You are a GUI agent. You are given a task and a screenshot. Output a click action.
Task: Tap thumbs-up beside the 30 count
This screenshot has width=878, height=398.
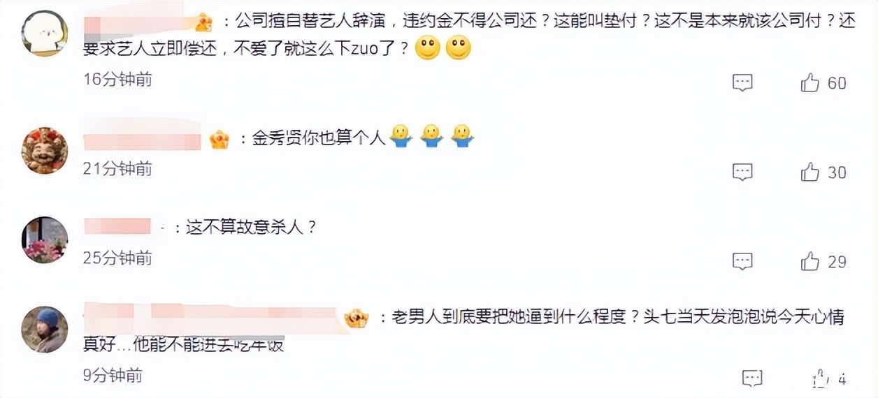pyautogui.click(x=810, y=172)
